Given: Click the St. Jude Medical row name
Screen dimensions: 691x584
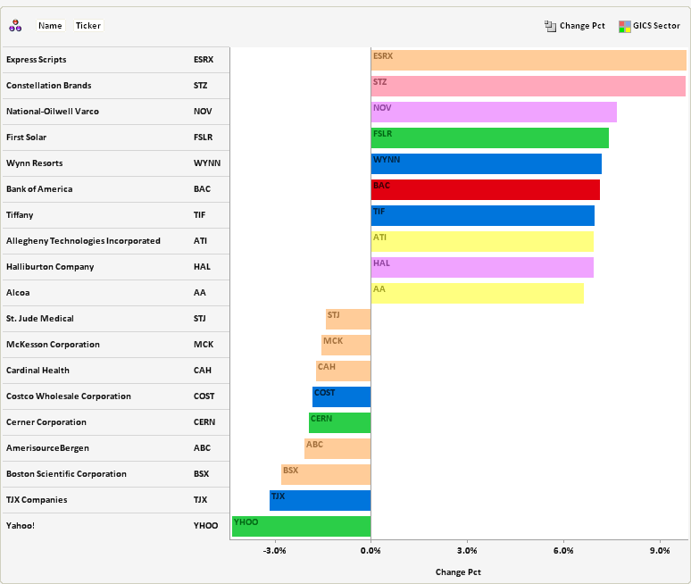Looking at the screenshot, I should point(39,319).
